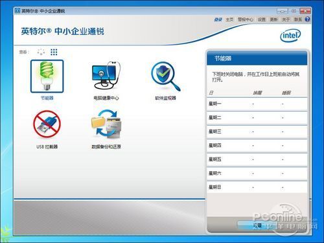Click the 英特尔 中小企业通锐 heading
The width and height of the screenshot is (324, 243).
coord(63,32)
